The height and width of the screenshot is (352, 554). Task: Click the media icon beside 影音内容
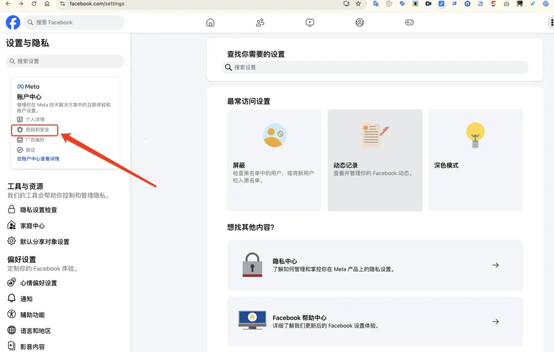pos(11,346)
